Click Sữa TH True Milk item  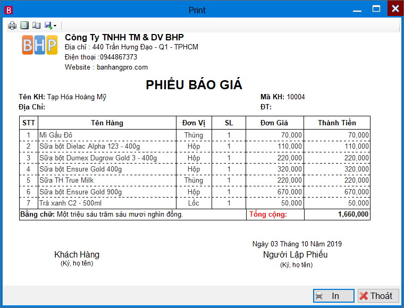tap(66, 180)
